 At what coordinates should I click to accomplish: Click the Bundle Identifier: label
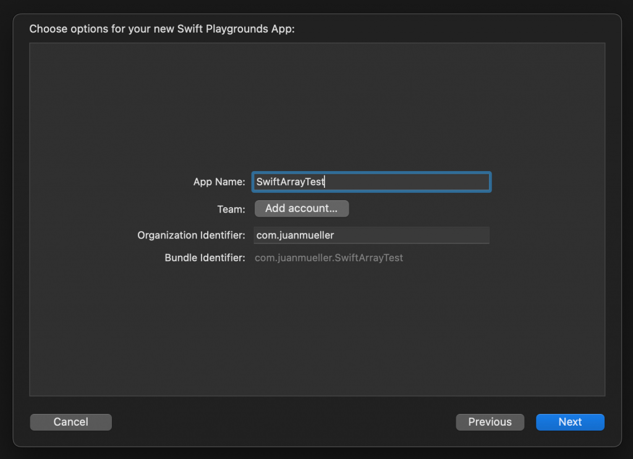click(x=205, y=258)
